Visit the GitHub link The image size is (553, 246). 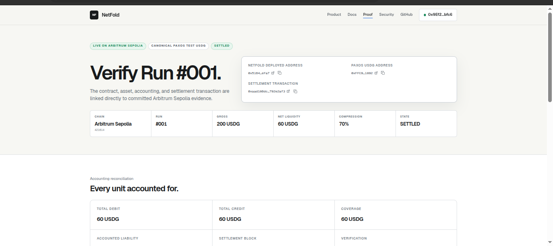point(406,15)
